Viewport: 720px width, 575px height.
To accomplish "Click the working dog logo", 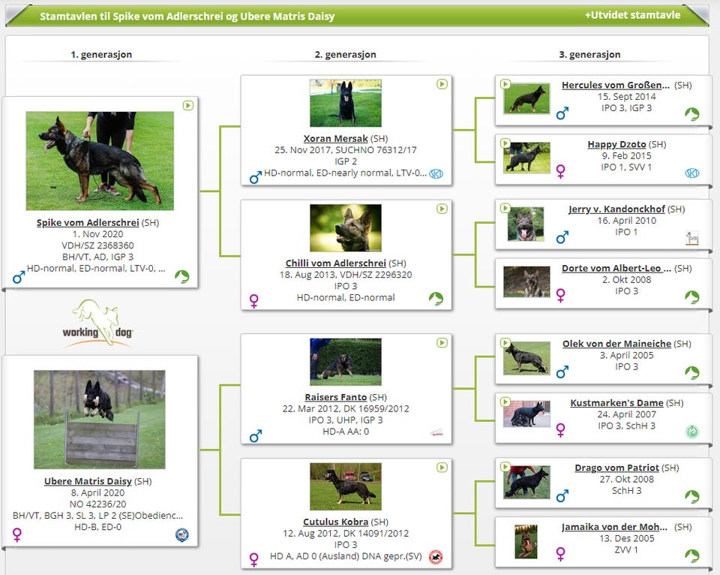I will point(97,323).
